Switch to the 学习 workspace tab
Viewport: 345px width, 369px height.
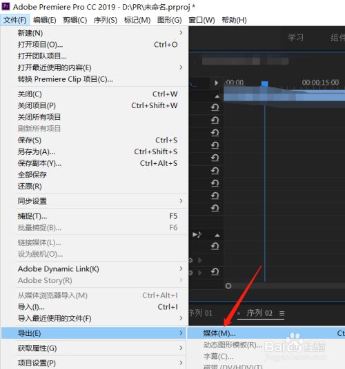(x=296, y=38)
